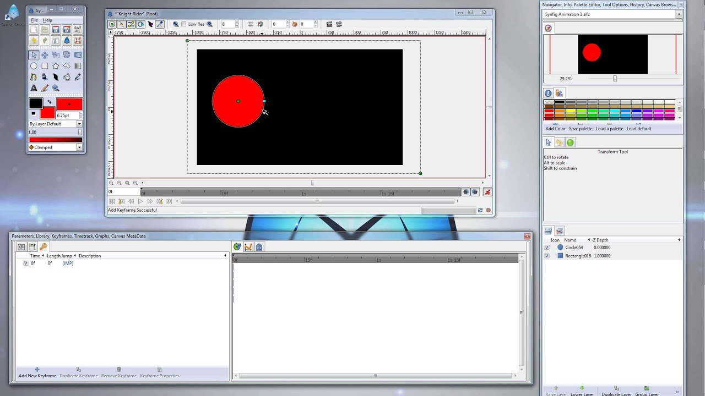The image size is (705, 396).
Task: Select the Circle tool
Action: click(x=34, y=66)
